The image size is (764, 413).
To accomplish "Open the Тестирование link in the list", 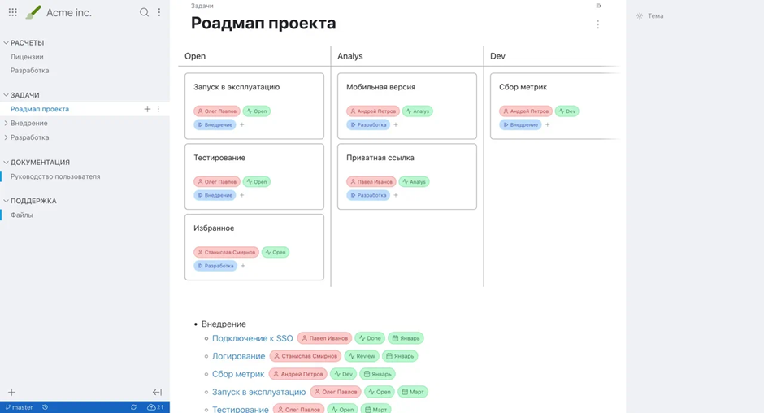I will pos(241,409).
